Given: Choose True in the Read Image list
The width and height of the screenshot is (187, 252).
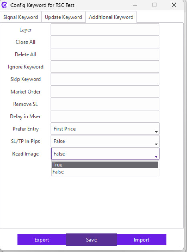Looking at the screenshot, I should 105,165.
